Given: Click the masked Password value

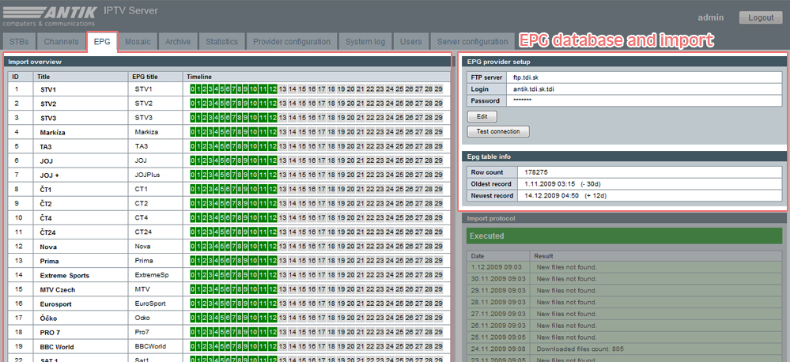Looking at the screenshot, I should click(x=522, y=100).
